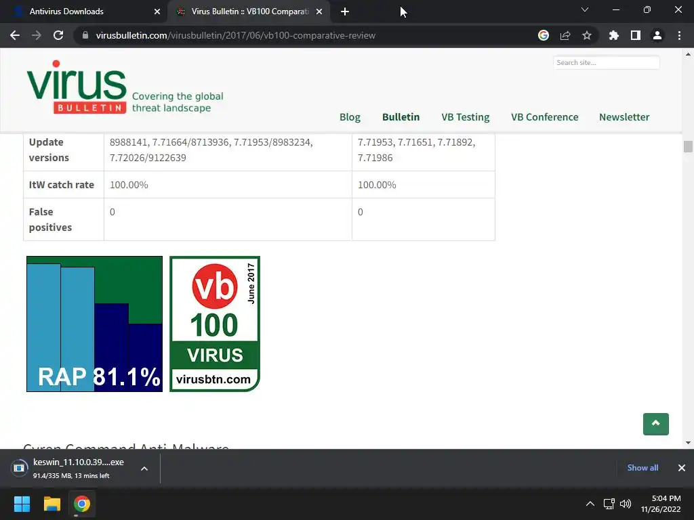The height and width of the screenshot is (520, 694).
Task: Click the green scroll-to-top button
Action: tap(655, 424)
